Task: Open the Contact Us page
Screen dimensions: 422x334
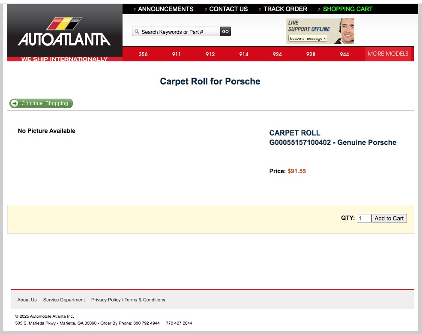Action: [228, 9]
